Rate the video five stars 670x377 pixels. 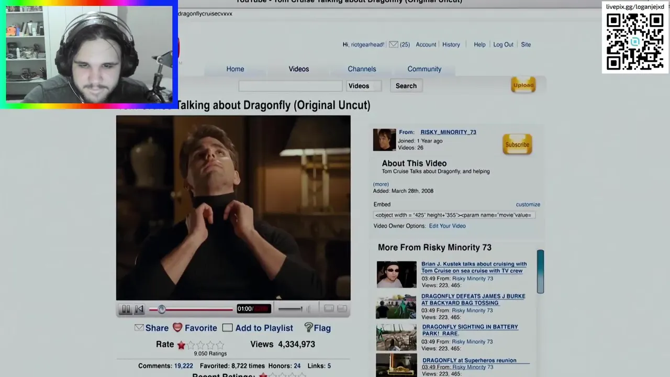(x=220, y=345)
